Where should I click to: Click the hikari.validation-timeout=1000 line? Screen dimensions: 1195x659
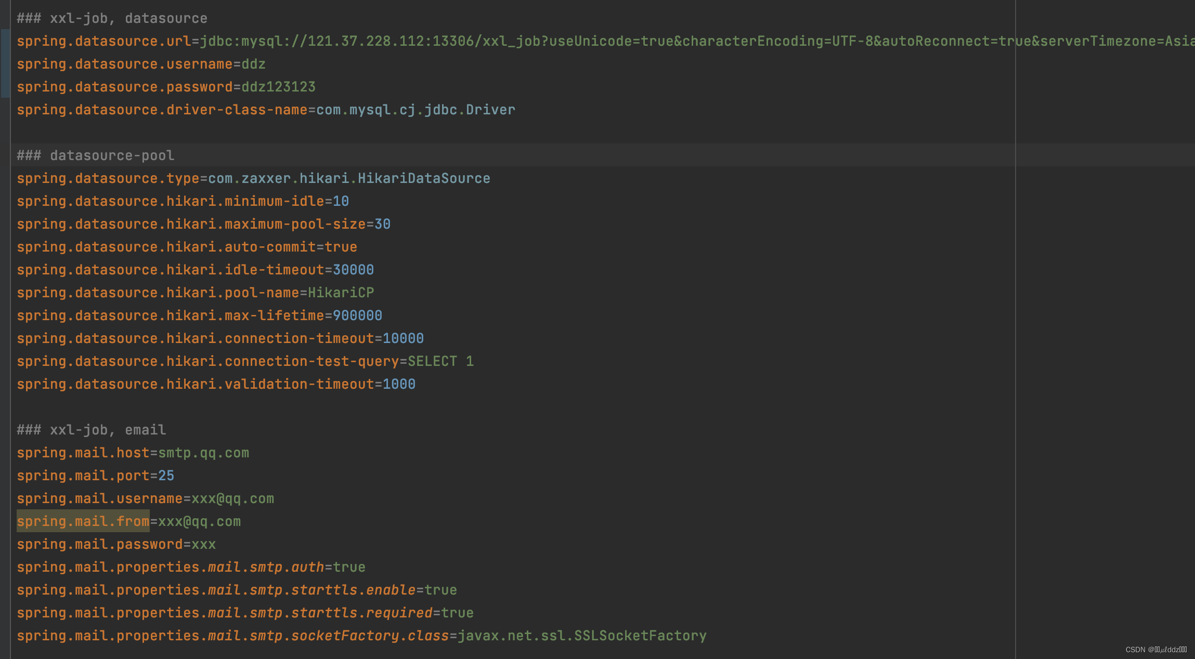click(x=216, y=385)
